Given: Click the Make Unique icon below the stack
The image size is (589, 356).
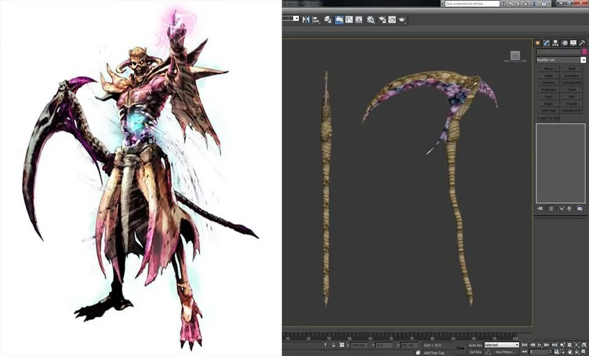Looking at the screenshot, I should 561,208.
